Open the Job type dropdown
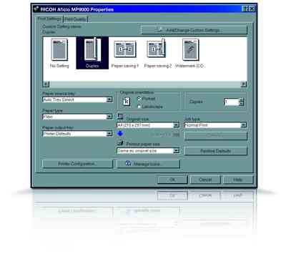The width and height of the screenshot is (286, 269). (x=243, y=125)
